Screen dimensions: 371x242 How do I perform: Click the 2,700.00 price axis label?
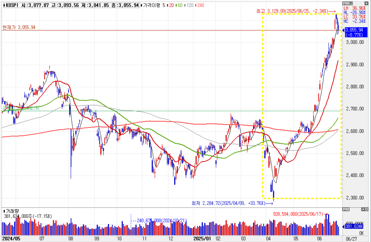(x=354, y=109)
